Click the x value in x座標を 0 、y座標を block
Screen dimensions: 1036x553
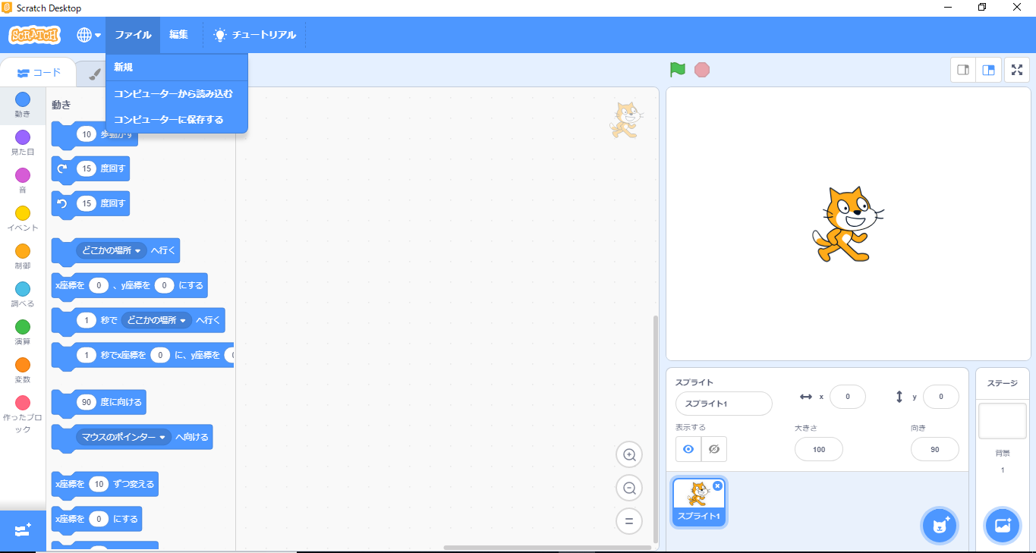pos(98,286)
